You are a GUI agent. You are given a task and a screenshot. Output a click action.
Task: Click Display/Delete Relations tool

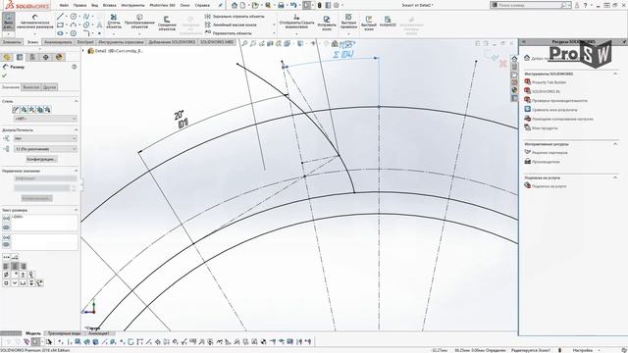(296, 22)
